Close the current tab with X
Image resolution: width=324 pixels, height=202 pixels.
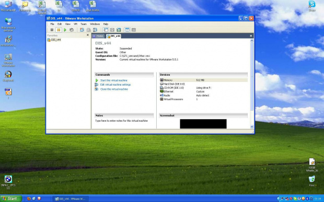(x=251, y=35)
